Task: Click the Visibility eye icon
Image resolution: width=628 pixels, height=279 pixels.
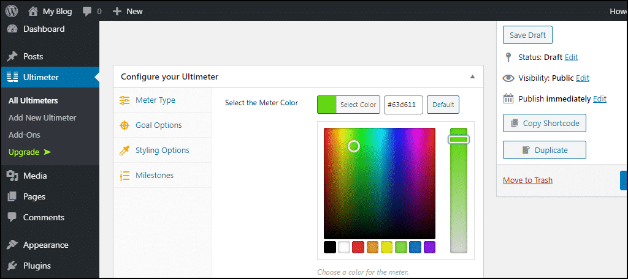Action: click(x=508, y=78)
